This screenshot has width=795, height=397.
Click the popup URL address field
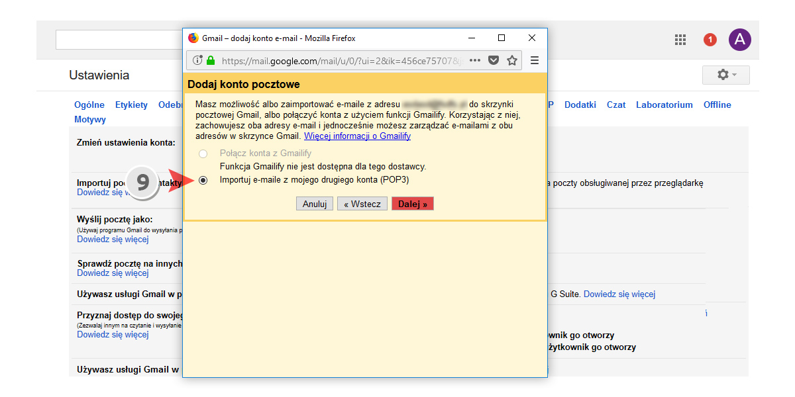click(x=341, y=60)
